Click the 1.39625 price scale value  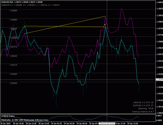tap(160, 48)
